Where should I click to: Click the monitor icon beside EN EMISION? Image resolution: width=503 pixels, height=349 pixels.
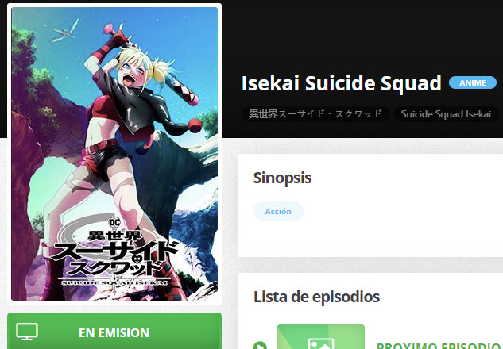27,332
